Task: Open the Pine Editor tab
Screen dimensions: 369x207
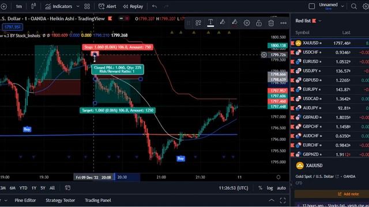Action: [x=25, y=200]
